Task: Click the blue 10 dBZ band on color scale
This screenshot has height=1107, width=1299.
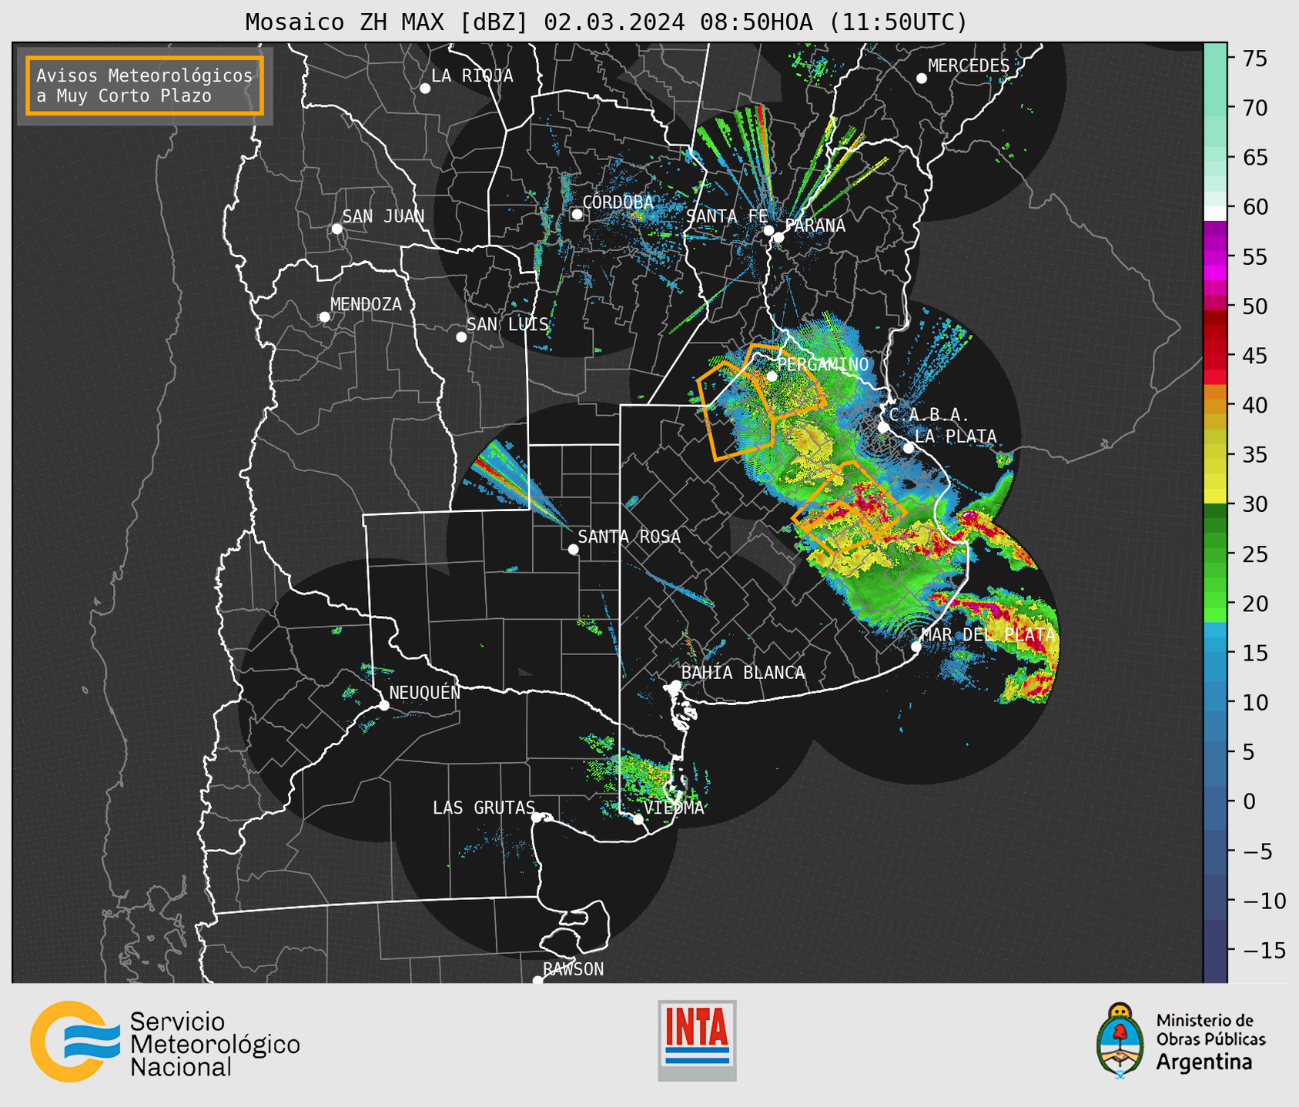Action: 1215,702
